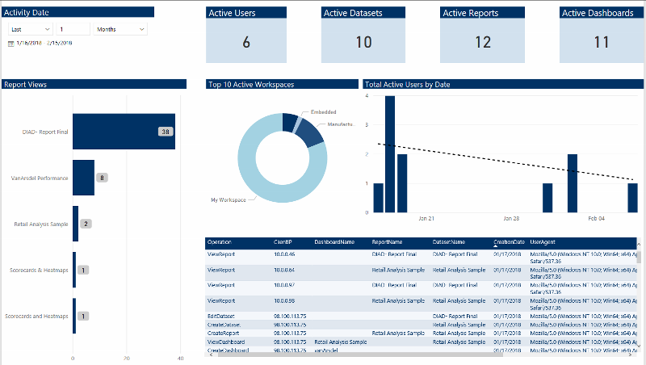Click the Retail Analysis Sample bar
646x365 pixels.
(x=76, y=224)
